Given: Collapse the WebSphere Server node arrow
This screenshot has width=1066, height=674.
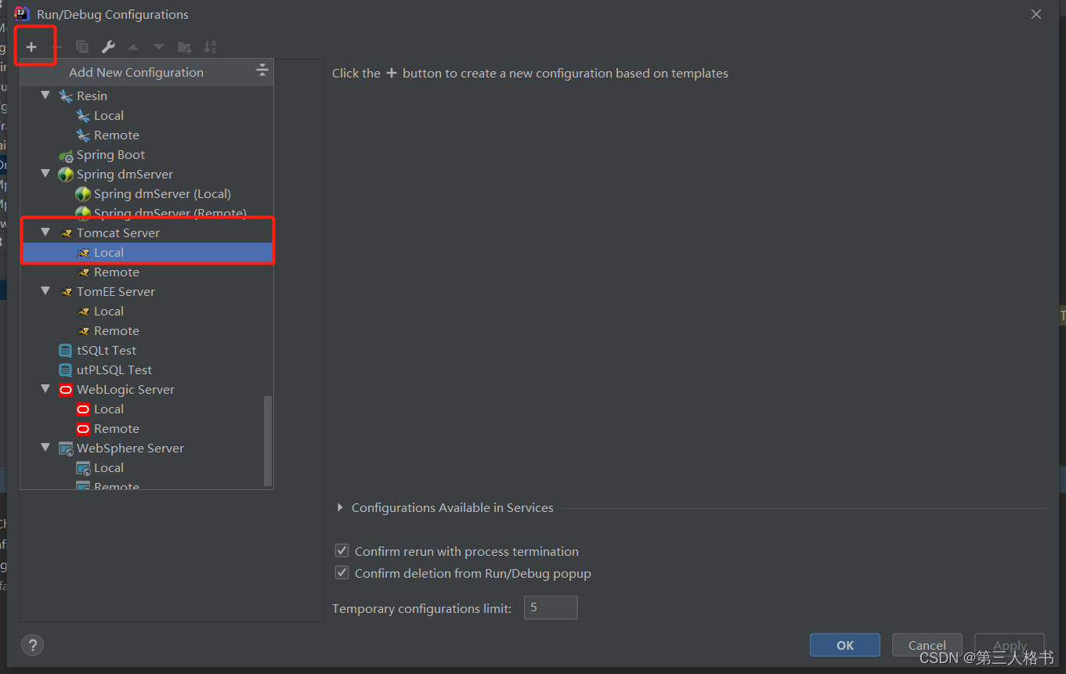Looking at the screenshot, I should (x=45, y=448).
